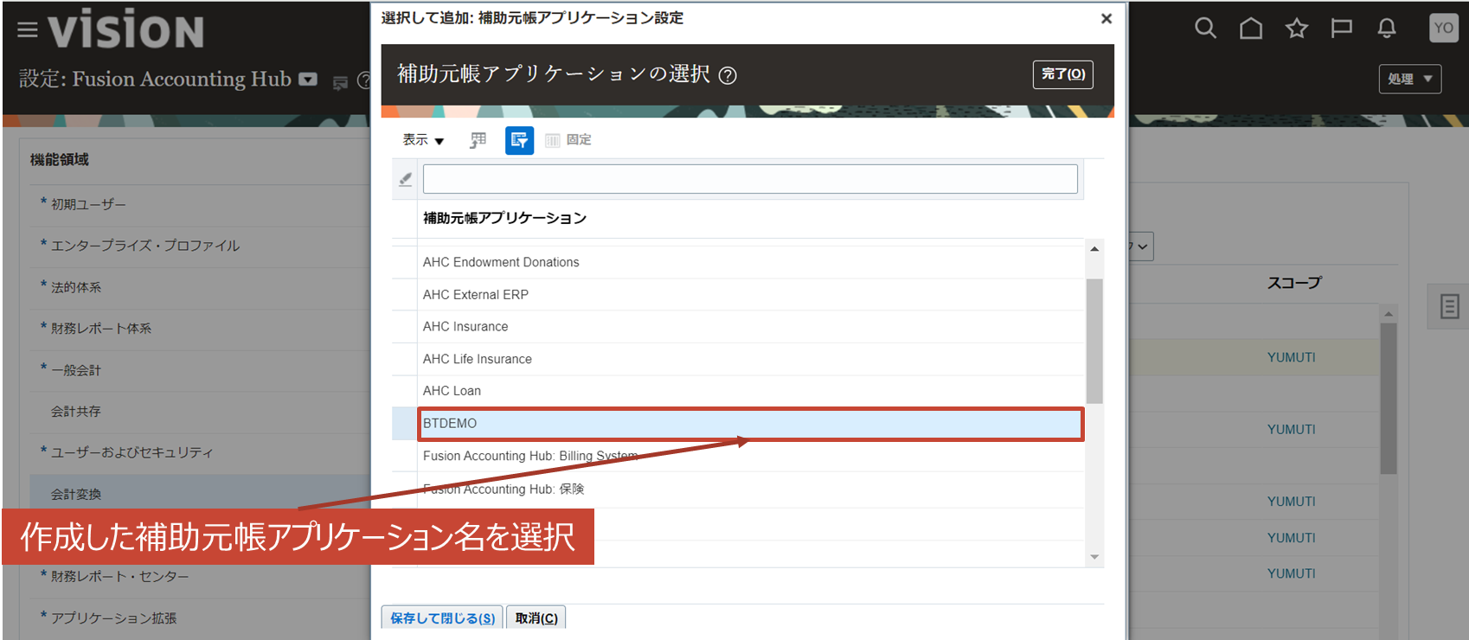
Task: Open 初期ユーザー functional area
Action: pyautogui.click(x=88, y=204)
